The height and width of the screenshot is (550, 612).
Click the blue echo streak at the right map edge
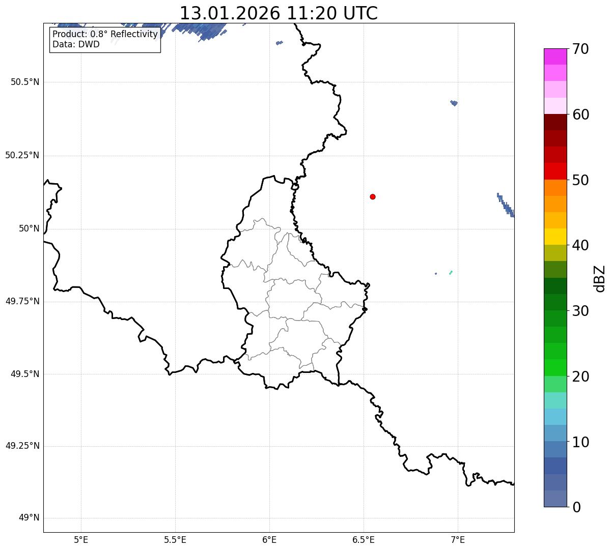(505, 205)
